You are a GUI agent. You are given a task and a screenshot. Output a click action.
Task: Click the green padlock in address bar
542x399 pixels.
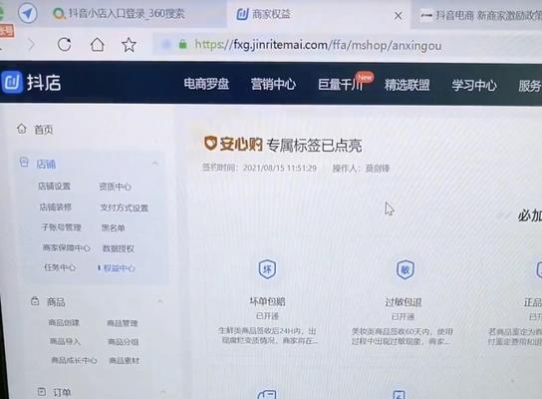[x=182, y=44]
